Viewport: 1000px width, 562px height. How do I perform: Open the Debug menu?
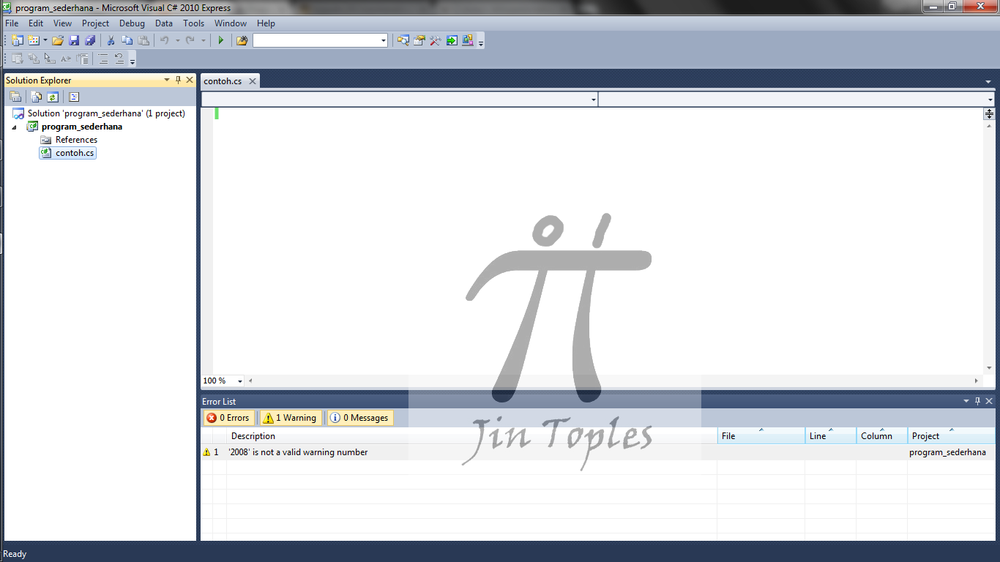click(x=133, y=23)
